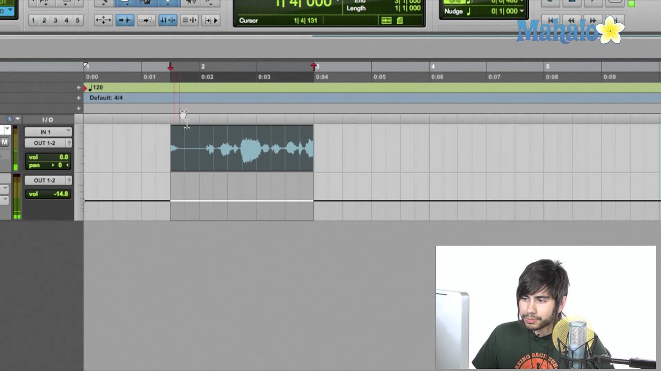The image size is (661, 371).
Task: Recall zoom preset 5
Action: click(x=77, y=21)
